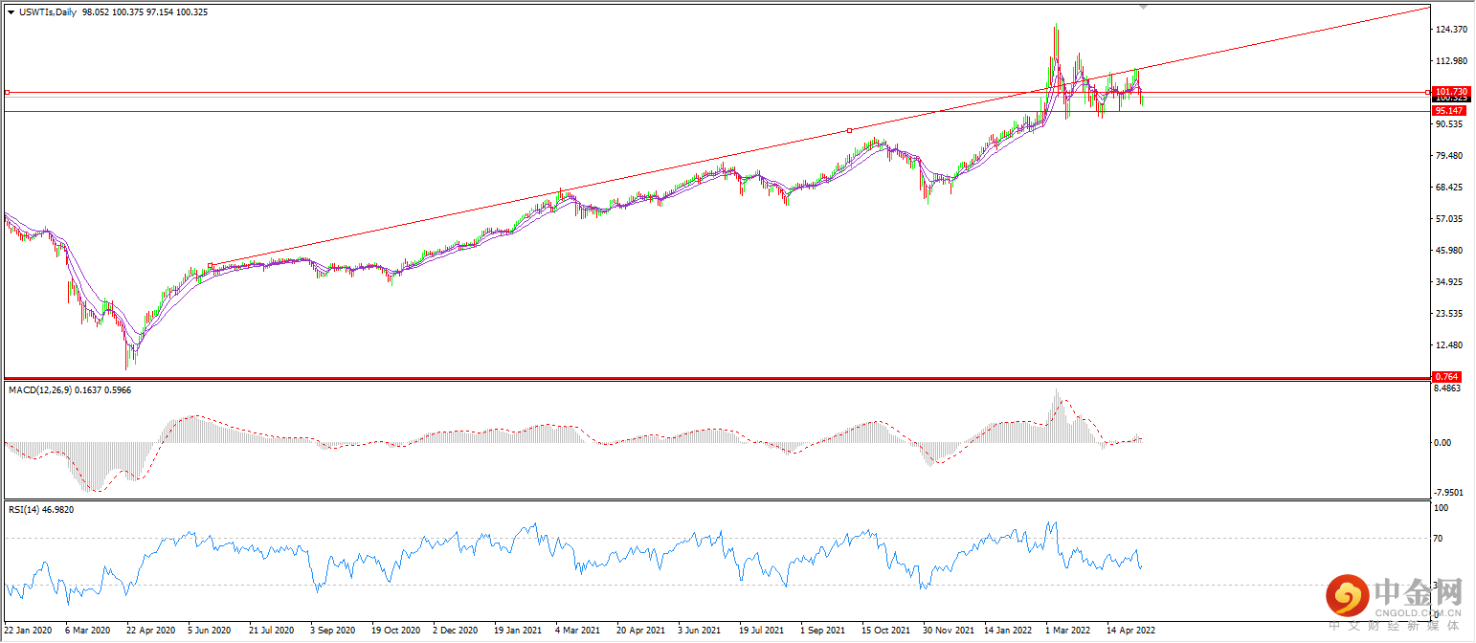Click the 12.480 price axis label
The image size is (1476, 643).
(1449, 345)
